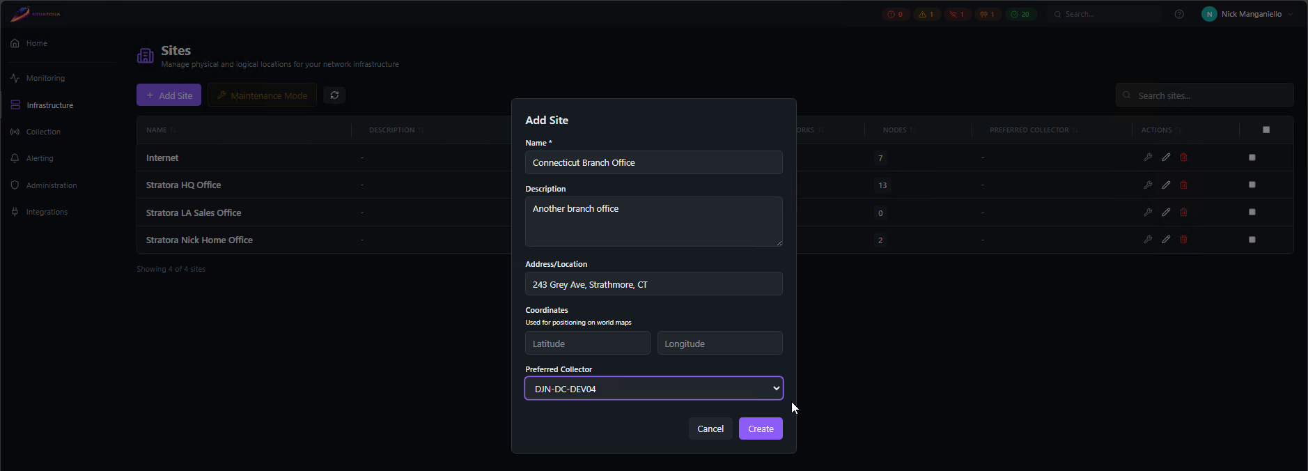The image size is (1308, 471).
Task: Click the node count 7 for Internet
Action: click(880, 158)
